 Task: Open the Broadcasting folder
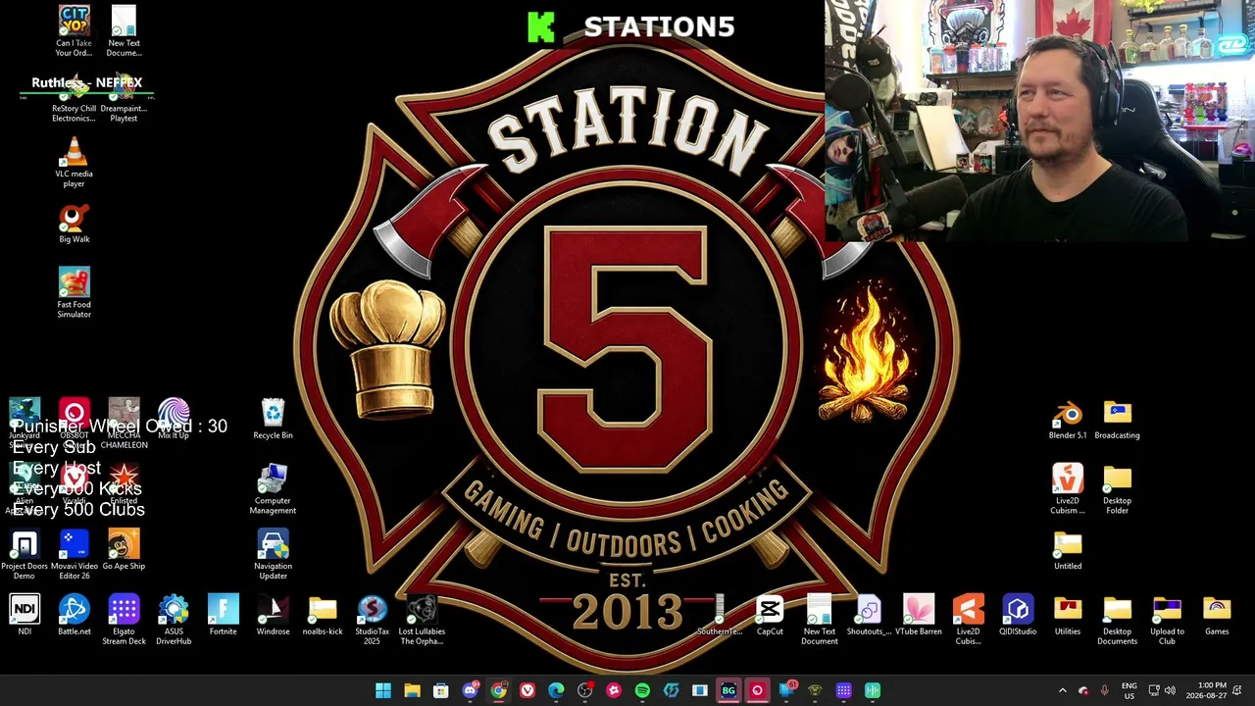click(x=1117, y=420)
